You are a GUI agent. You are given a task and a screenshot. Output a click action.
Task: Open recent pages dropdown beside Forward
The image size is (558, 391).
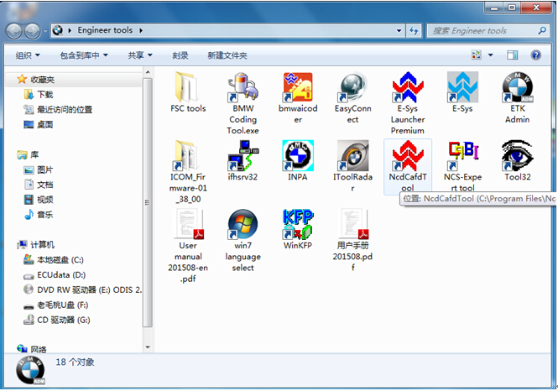pyautogui.click(x=45, y=31)
